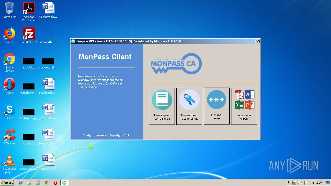
Task: Click the volume speaker tray icon
Action: (x=300, y=183)
